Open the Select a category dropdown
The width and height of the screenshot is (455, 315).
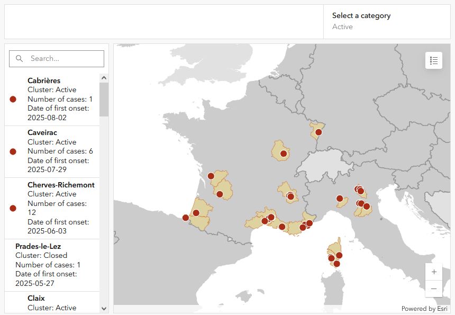[x=387, y=21]
